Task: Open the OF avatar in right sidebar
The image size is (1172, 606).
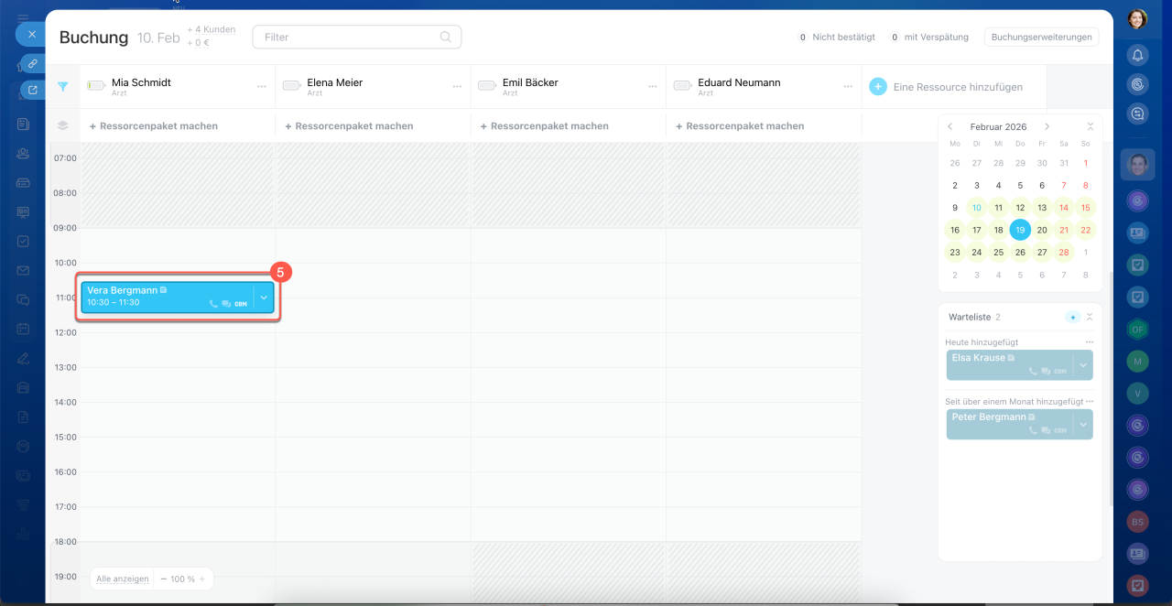Action: [x=1137, y=330]
